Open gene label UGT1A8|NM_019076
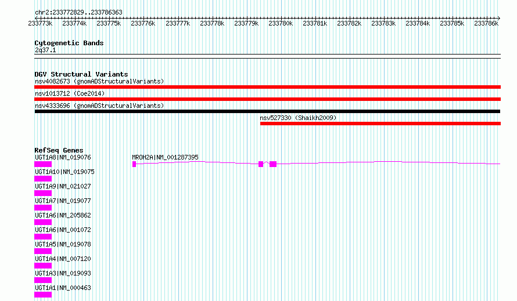517x301 pixels. tap(63, 157)
